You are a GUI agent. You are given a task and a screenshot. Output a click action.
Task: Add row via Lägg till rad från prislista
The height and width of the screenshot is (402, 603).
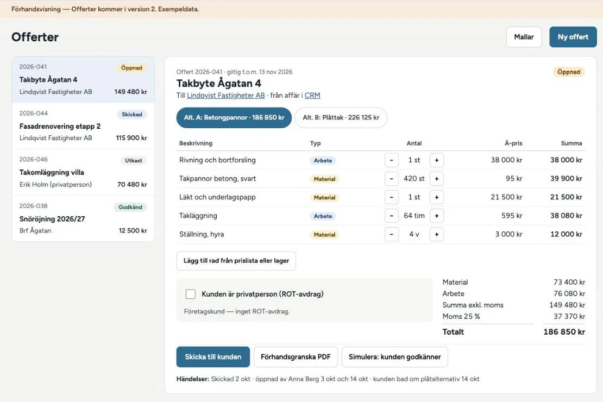[x=236, y=261]
